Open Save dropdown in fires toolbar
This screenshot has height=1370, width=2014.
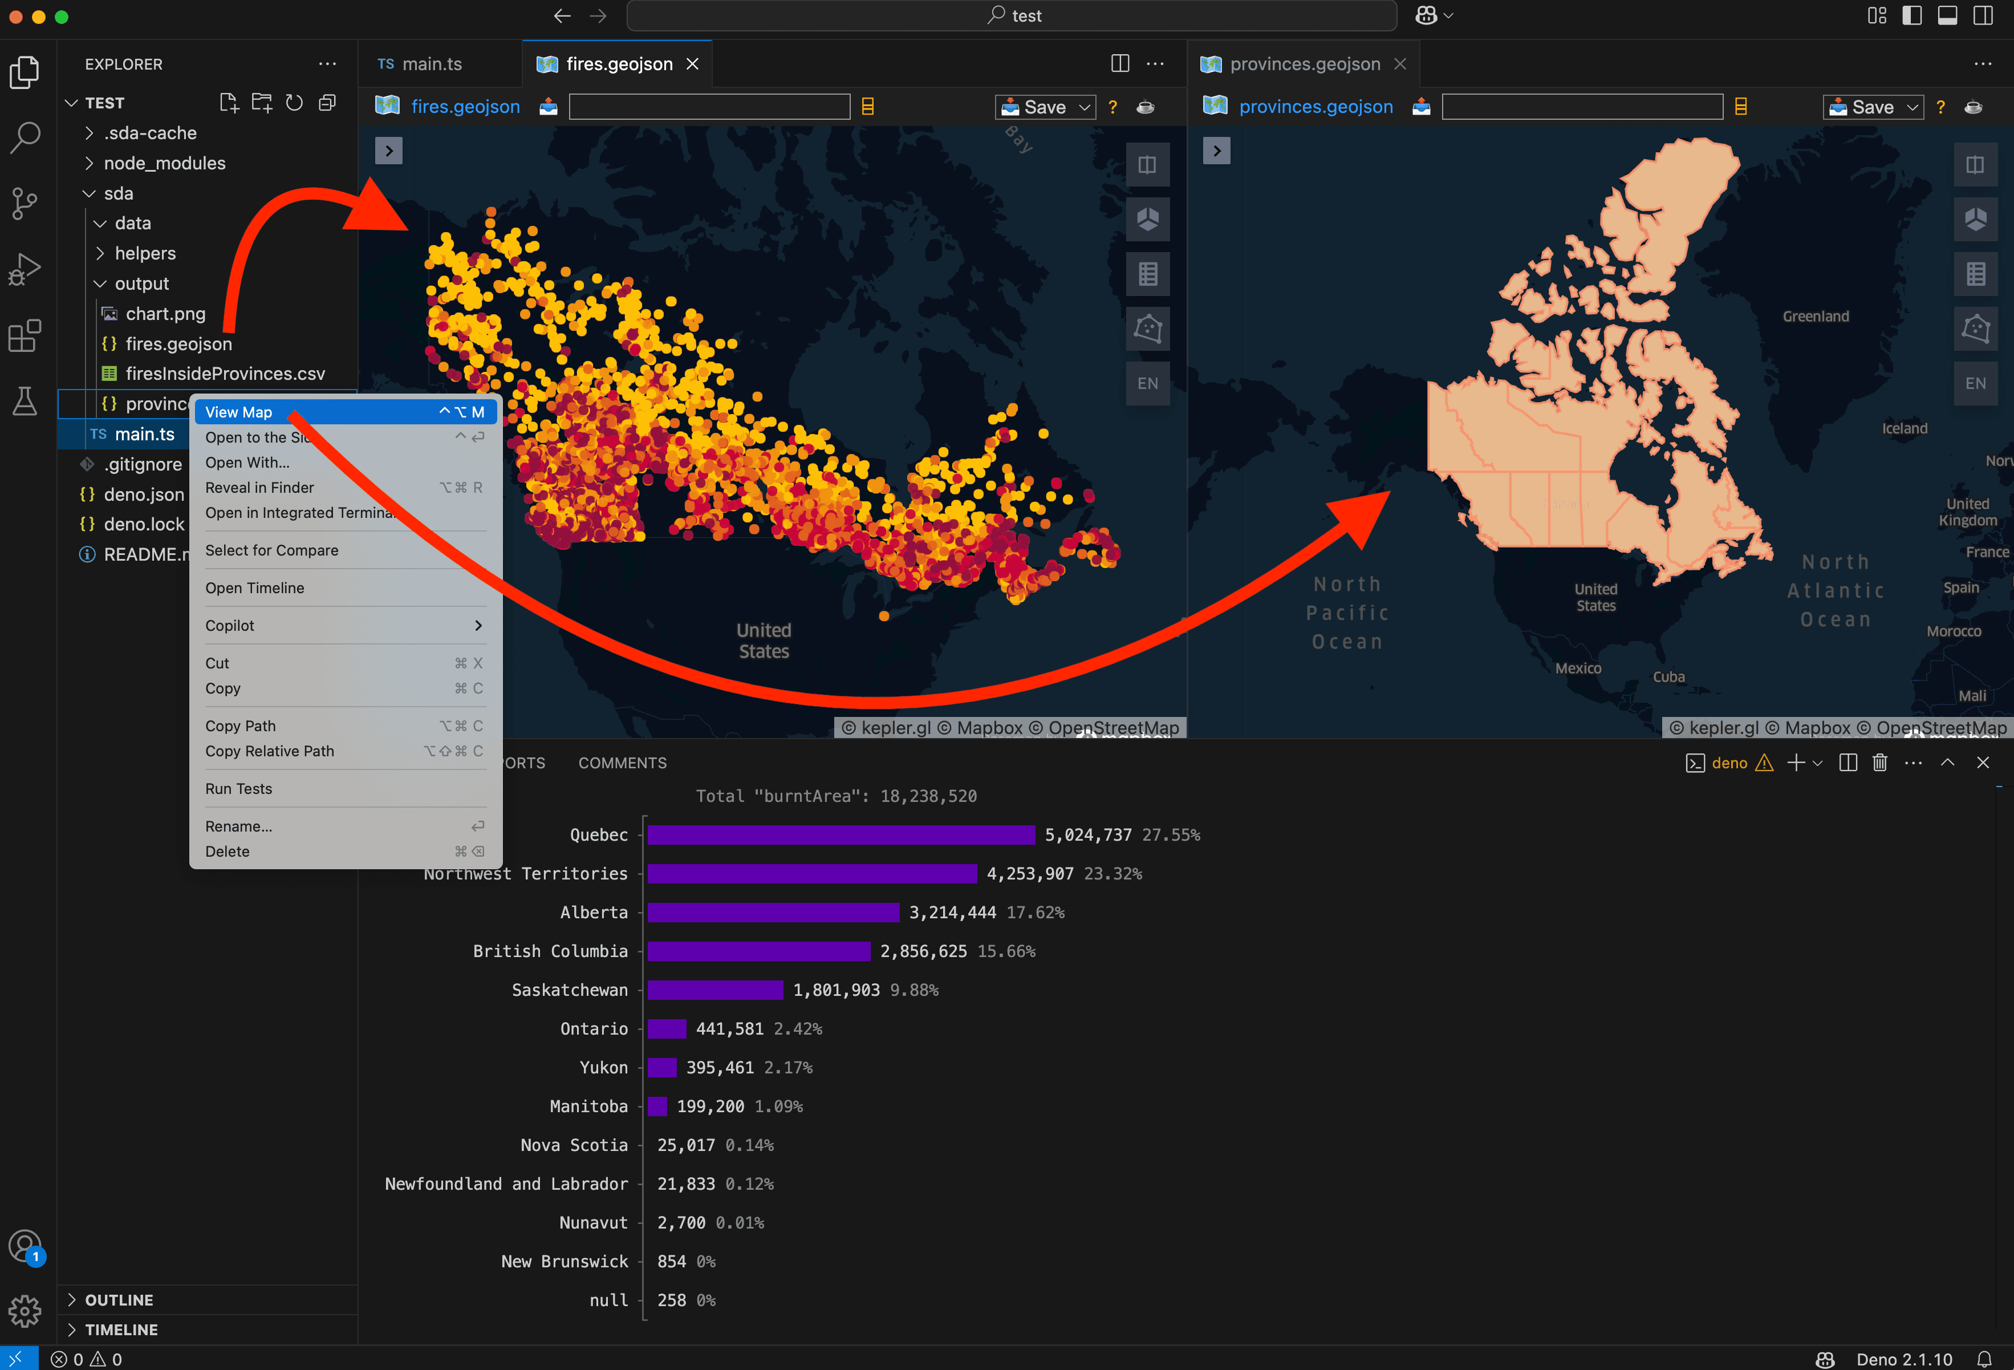pyautogui.click(x=1045, y=107)
